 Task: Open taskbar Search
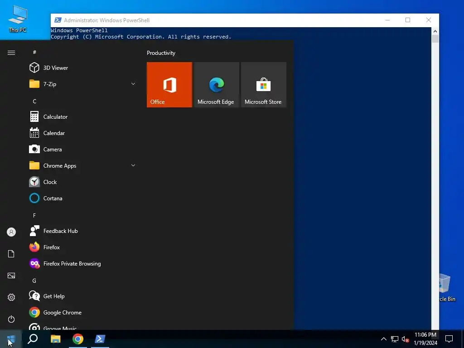33,339
